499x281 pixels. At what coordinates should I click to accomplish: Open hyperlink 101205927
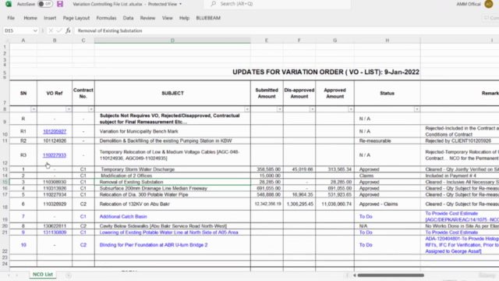click(55, 131)
